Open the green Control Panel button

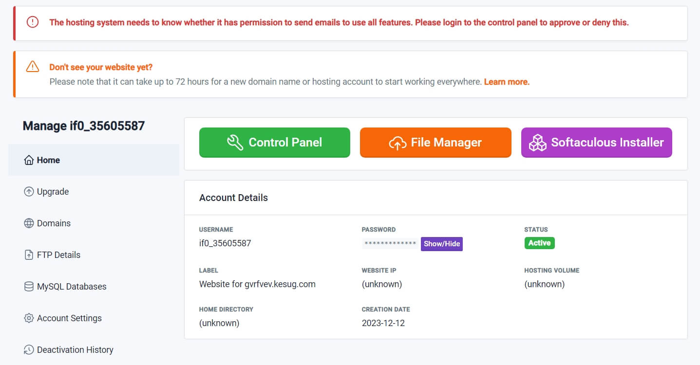(x=275, y=143)
